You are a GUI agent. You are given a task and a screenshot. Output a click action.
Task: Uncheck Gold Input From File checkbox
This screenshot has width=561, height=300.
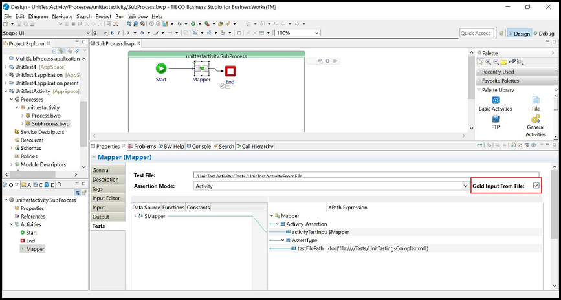(x=536, y=185)
